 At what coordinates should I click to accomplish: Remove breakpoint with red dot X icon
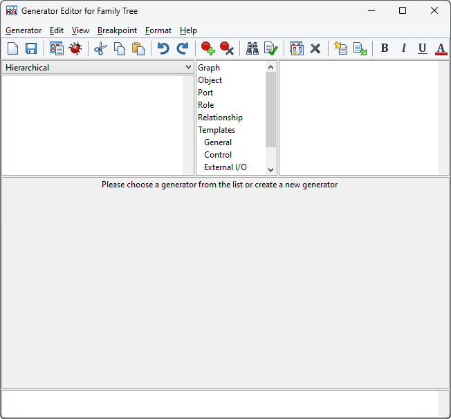227,48
